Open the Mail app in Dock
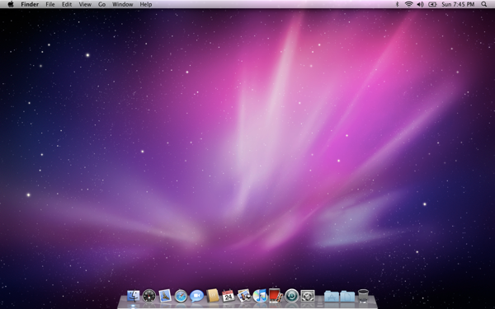The width and height of the screenshot is (495, 309). 165,296
